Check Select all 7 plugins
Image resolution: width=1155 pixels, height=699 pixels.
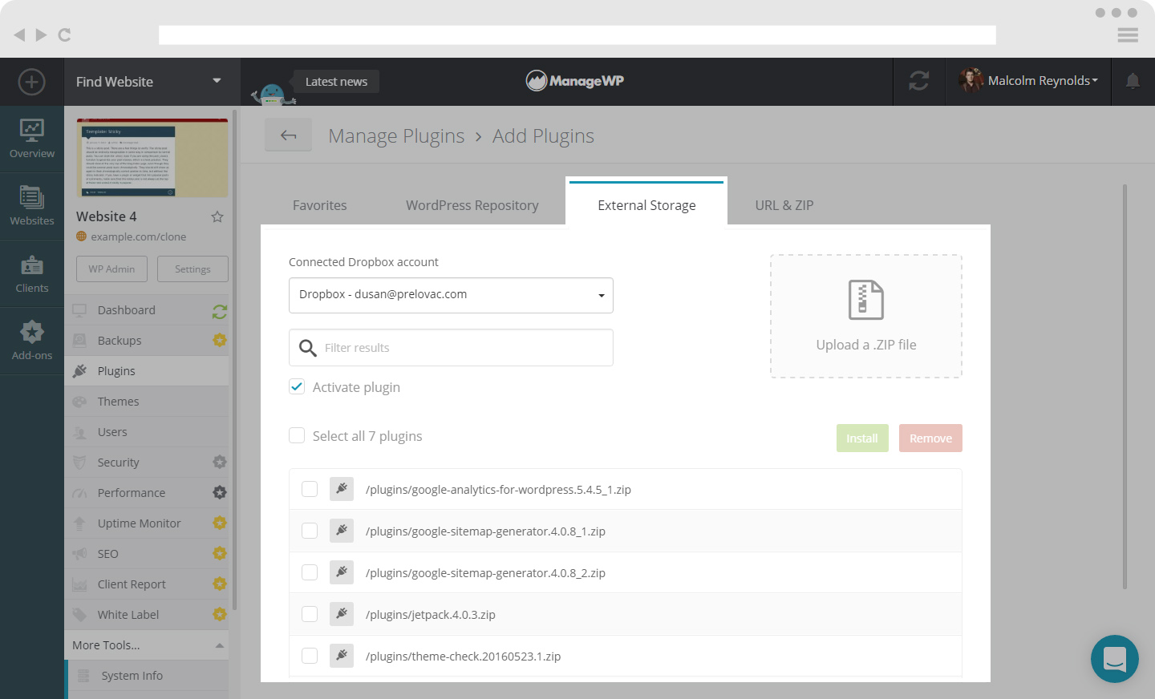coord(297,435)
